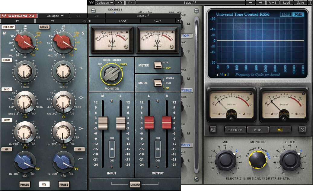Click calibration screw on RS56 left VU meter

[232, 119]
